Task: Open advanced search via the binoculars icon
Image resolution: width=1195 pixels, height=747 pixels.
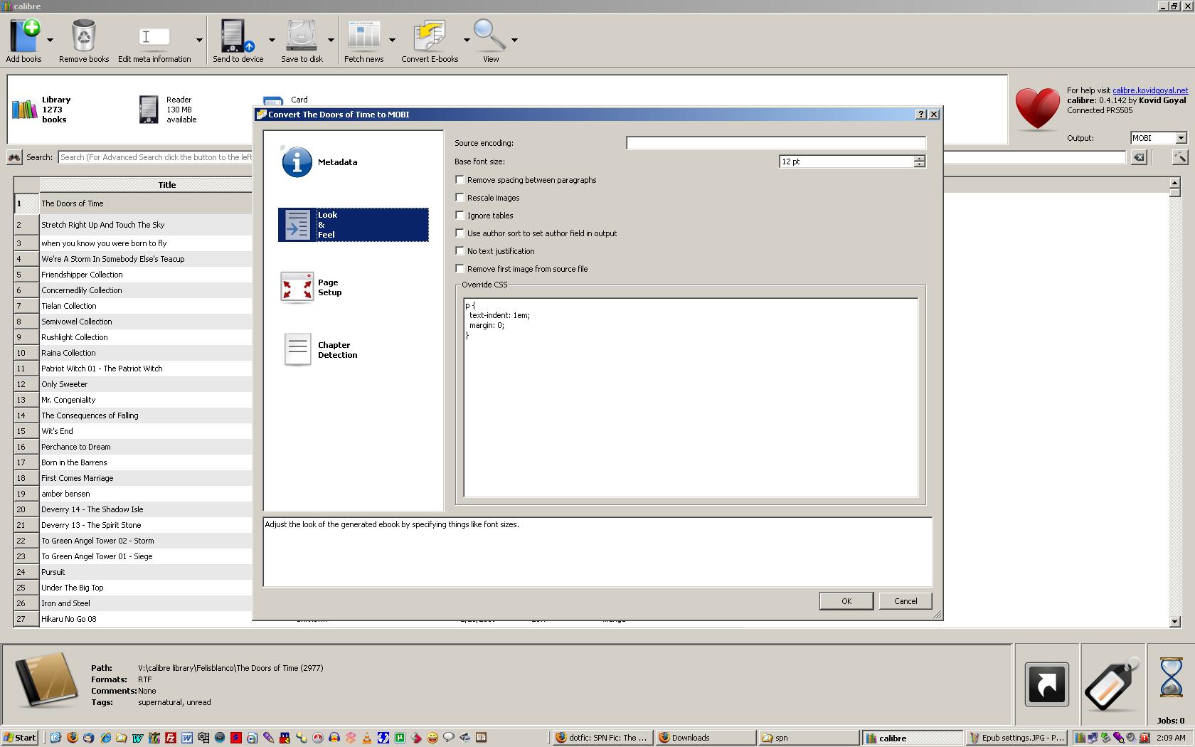Action: [x=14, y=157]
